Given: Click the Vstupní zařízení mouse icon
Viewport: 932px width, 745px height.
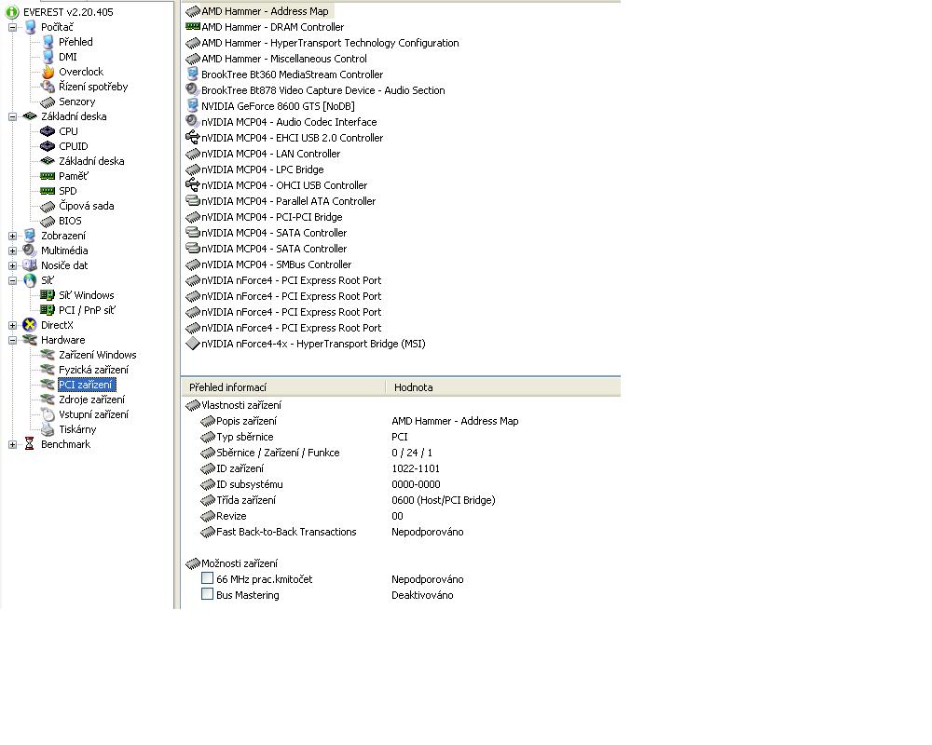Looking at the screenshot, I should [48, 414].
